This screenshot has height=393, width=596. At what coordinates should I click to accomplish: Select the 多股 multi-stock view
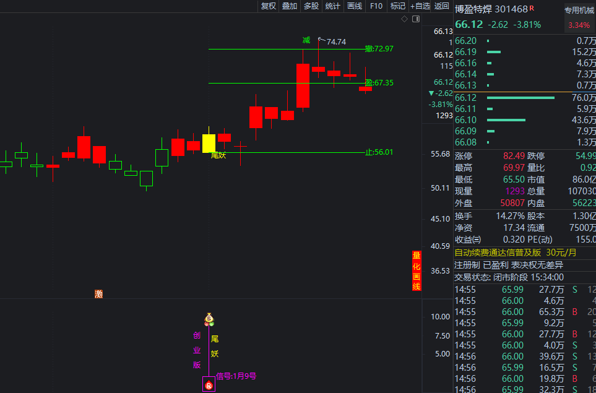(x=311, y=6)
